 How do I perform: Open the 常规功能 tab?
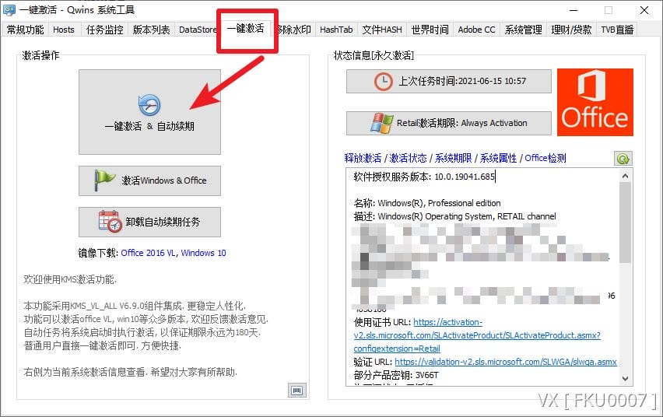pos(26,30)
